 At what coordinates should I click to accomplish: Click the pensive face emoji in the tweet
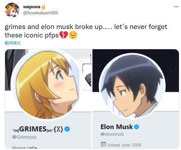[73, 36]
